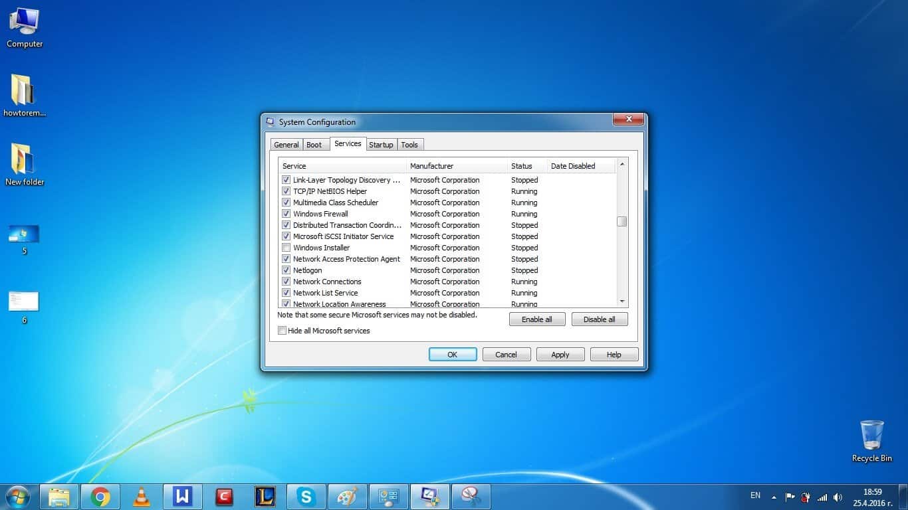Switch to the Startup tab
Screen dimensions: 908x510
(x=381, y=145)
